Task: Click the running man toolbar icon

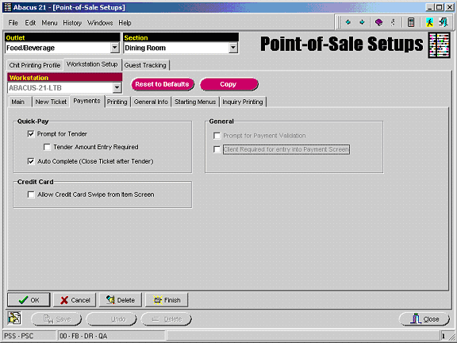Action: 429,22
